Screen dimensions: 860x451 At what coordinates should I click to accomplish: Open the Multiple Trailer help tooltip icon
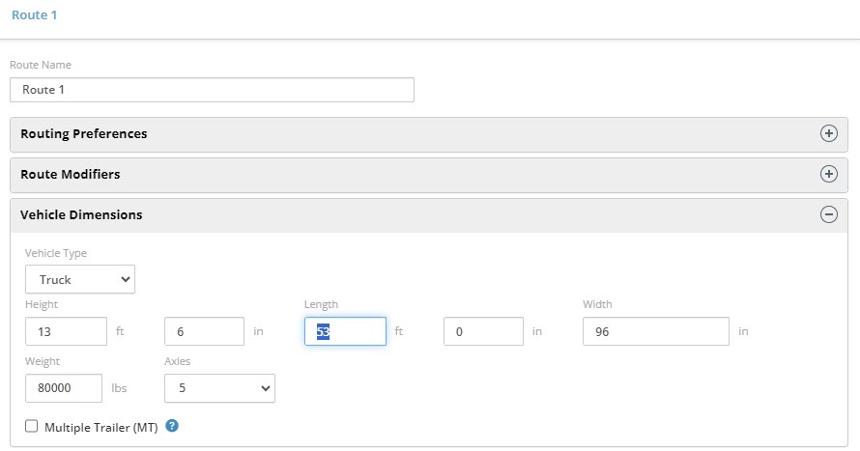pyautogui.click(x=172, y=426)
